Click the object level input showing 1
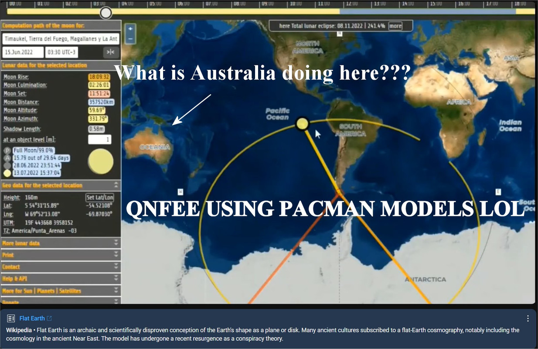 (99, 140)
